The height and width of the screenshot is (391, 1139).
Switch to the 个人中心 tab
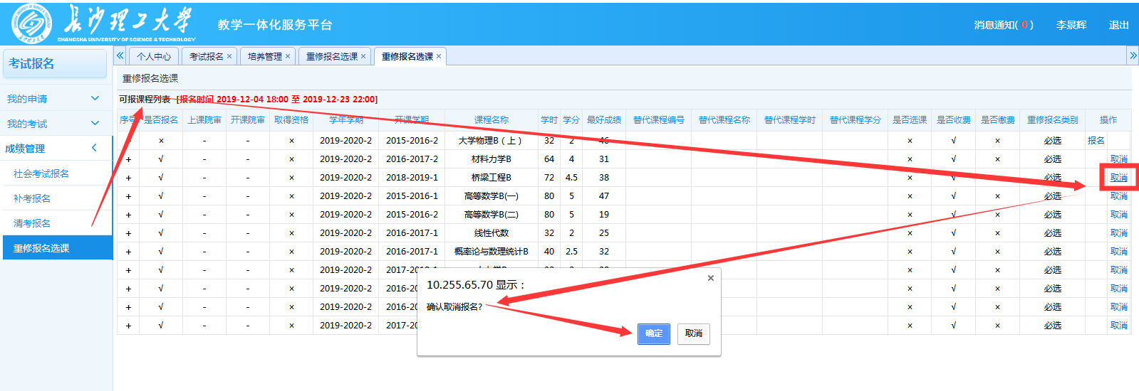click(154, 57)
